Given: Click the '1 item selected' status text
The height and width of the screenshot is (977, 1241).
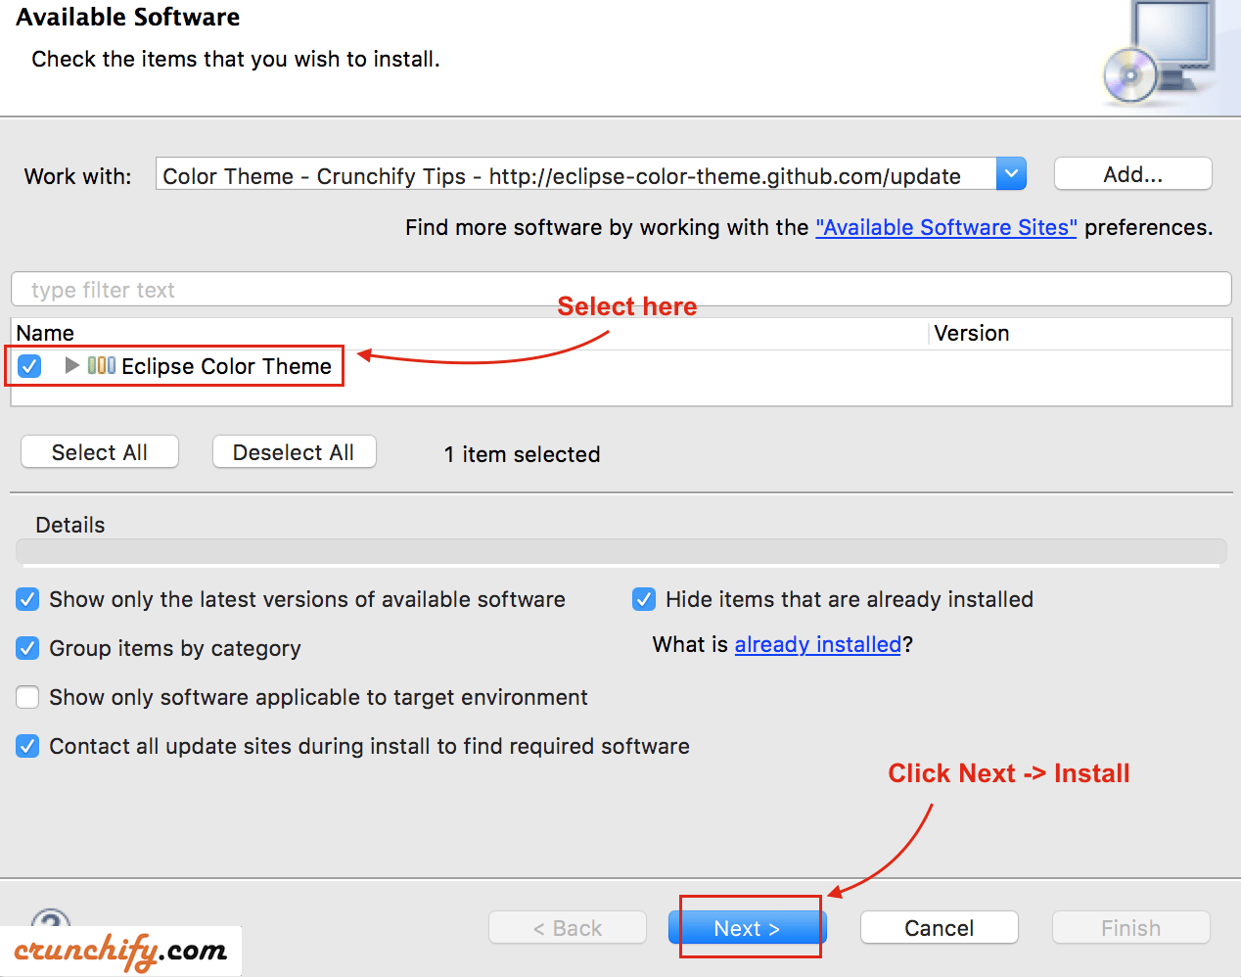Looking at the screenshot, I should pyautogui.click(x=522, y=454).
